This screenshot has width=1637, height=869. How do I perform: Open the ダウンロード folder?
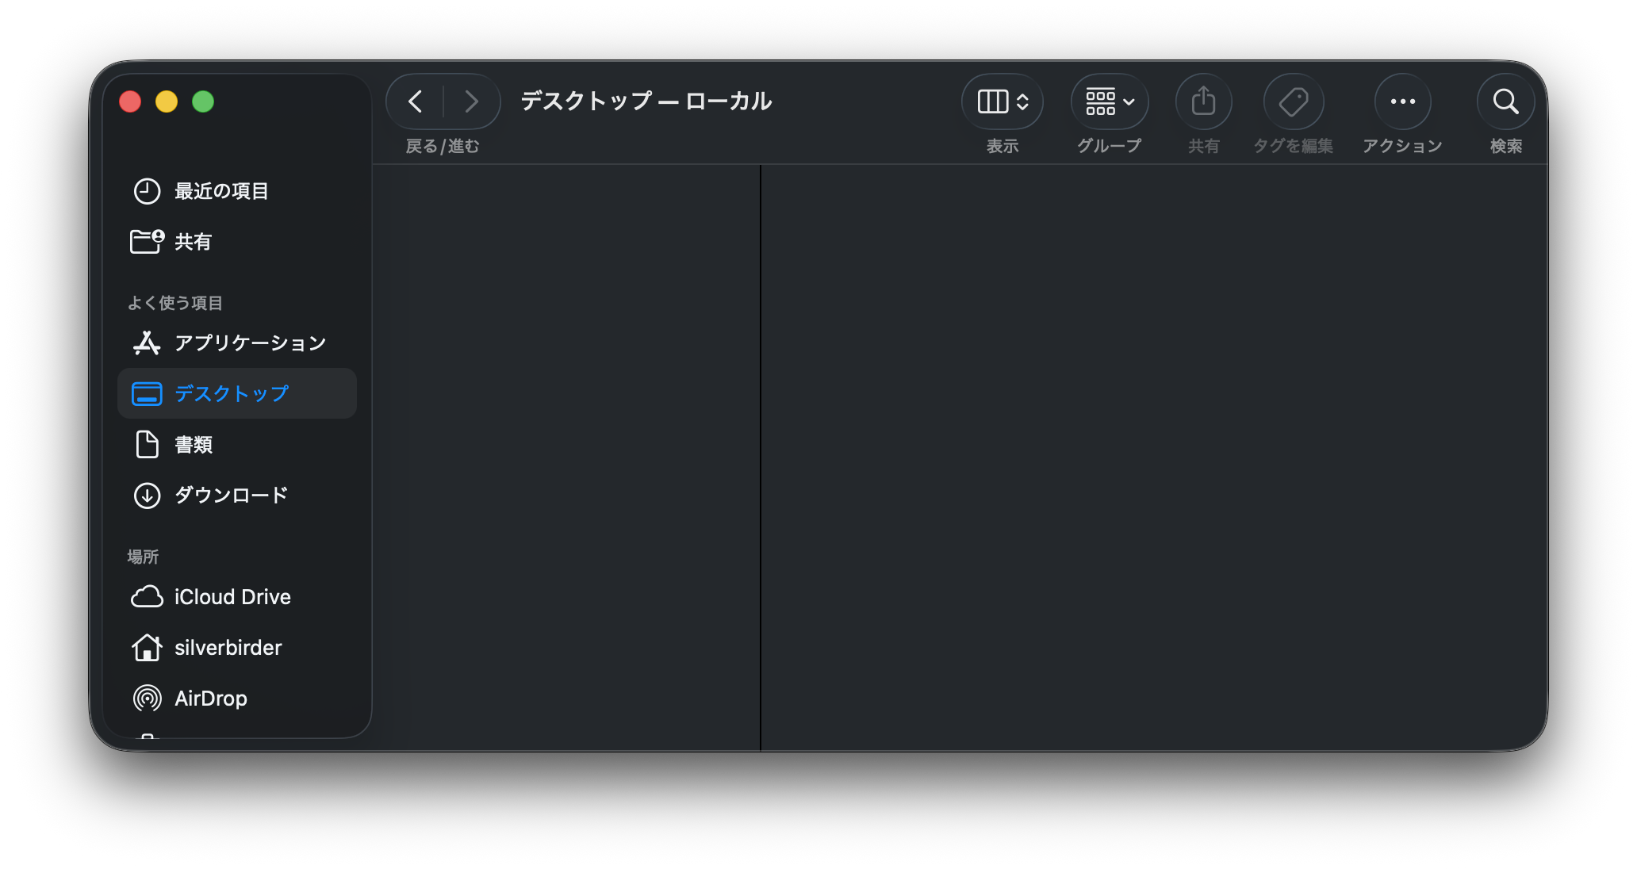click(231, 495)
